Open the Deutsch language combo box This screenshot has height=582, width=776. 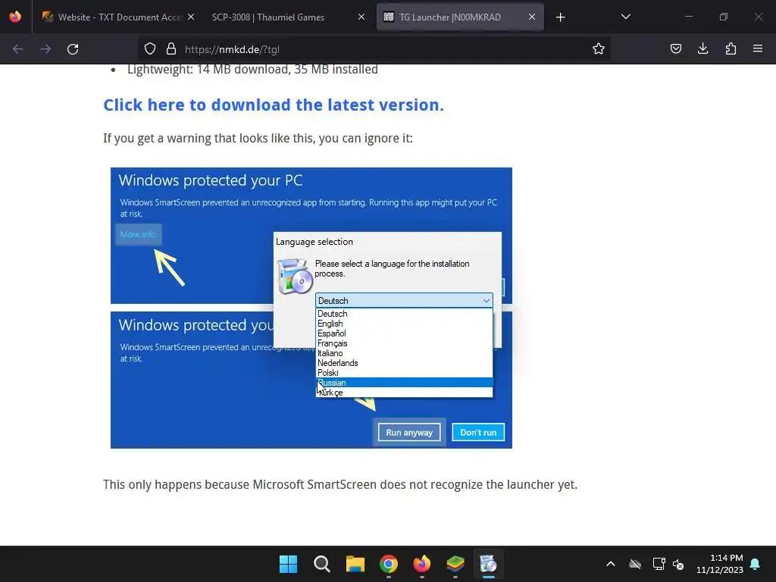(x=404, y=300)
